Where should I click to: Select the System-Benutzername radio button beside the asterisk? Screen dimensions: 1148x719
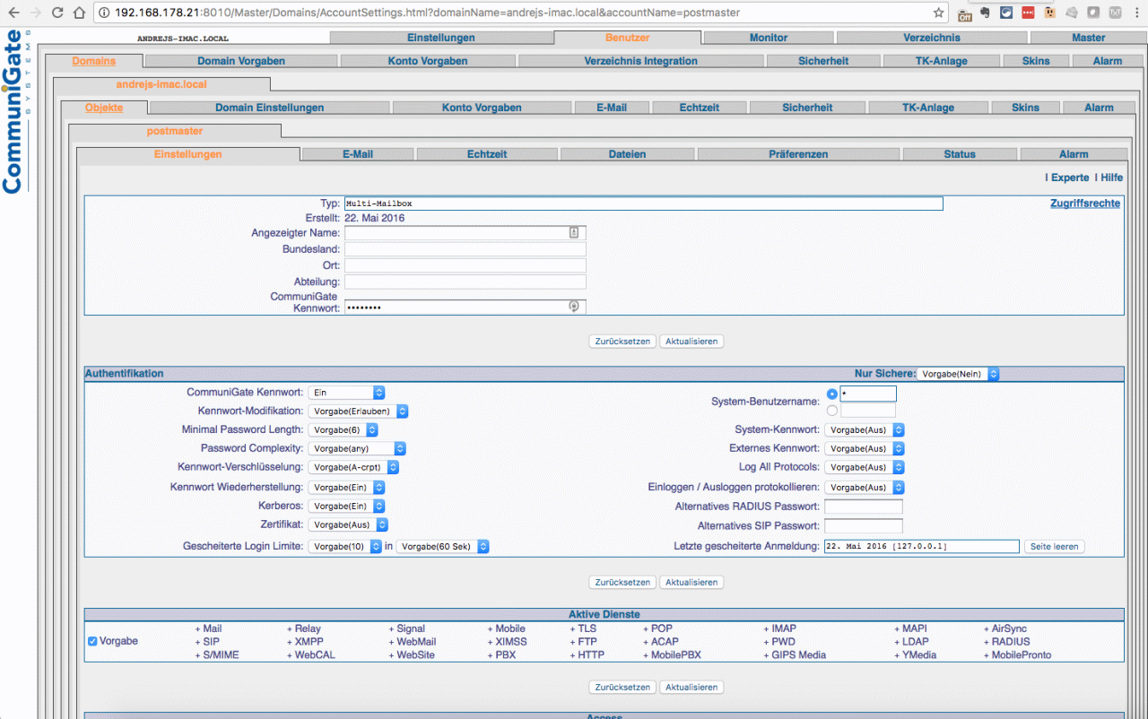click(x=832, y=394)
